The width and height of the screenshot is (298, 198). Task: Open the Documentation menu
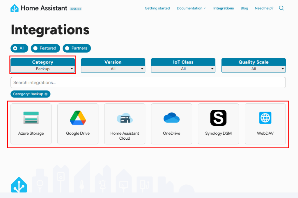pos(191,8)
